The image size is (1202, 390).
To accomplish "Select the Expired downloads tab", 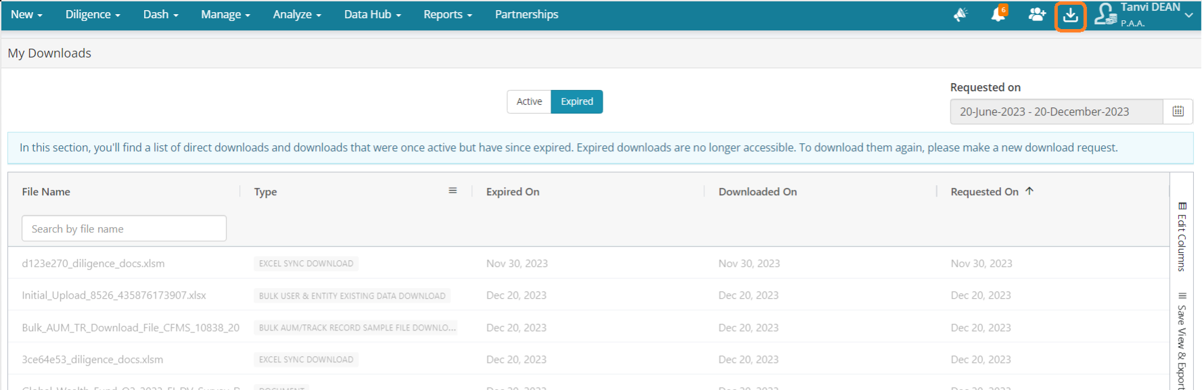I will 577,101.
